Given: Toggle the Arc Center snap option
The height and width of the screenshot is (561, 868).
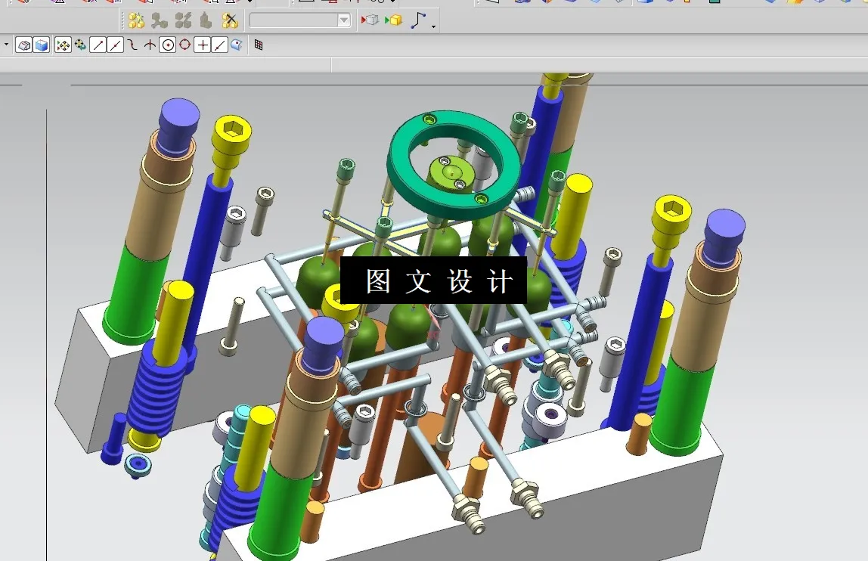Looking at the screenshot, I should (167, 45).
